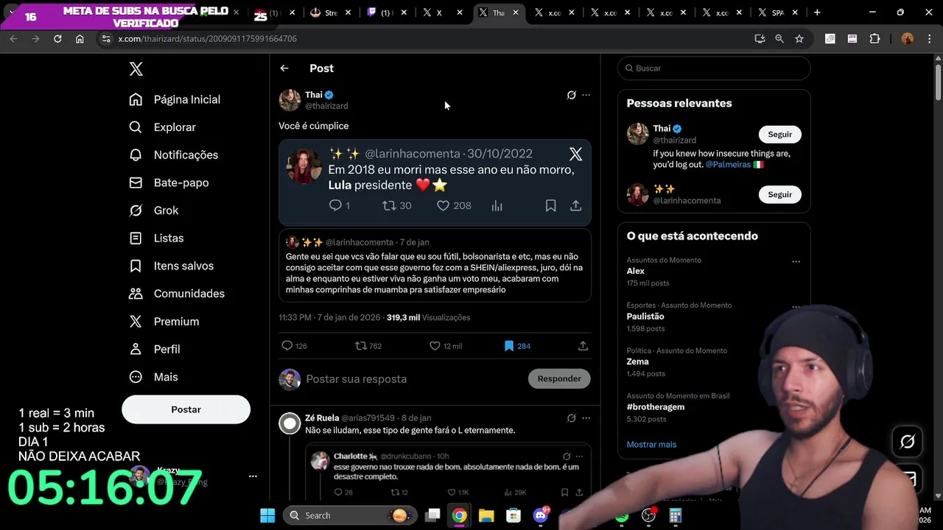The image size is (943, 530).
Task: Open Bate-papo envelope icon
Action: click(x=136, y=183)
